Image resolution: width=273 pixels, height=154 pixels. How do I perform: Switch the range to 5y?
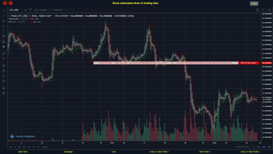point(11,147)
